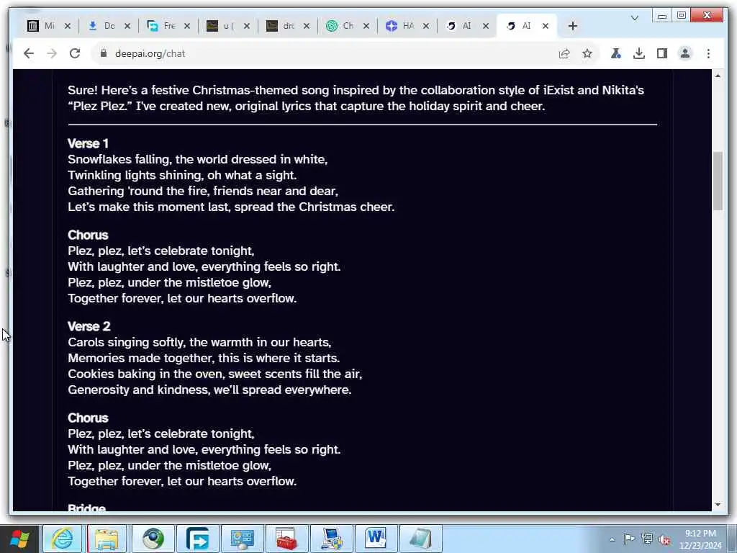Viewport: 737px width, 553px height.
Task: Click the first 'Chorus' heading
Action: [88, 235]
